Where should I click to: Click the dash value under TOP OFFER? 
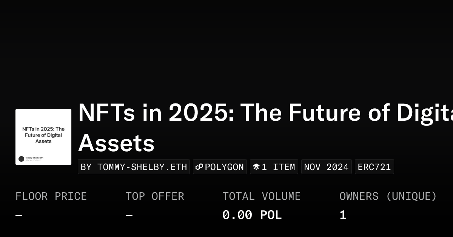coord(129,216)
